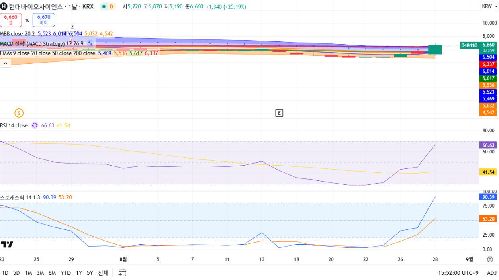
Task: Click the blue 6,504 price label
Action: click(489, 57)
